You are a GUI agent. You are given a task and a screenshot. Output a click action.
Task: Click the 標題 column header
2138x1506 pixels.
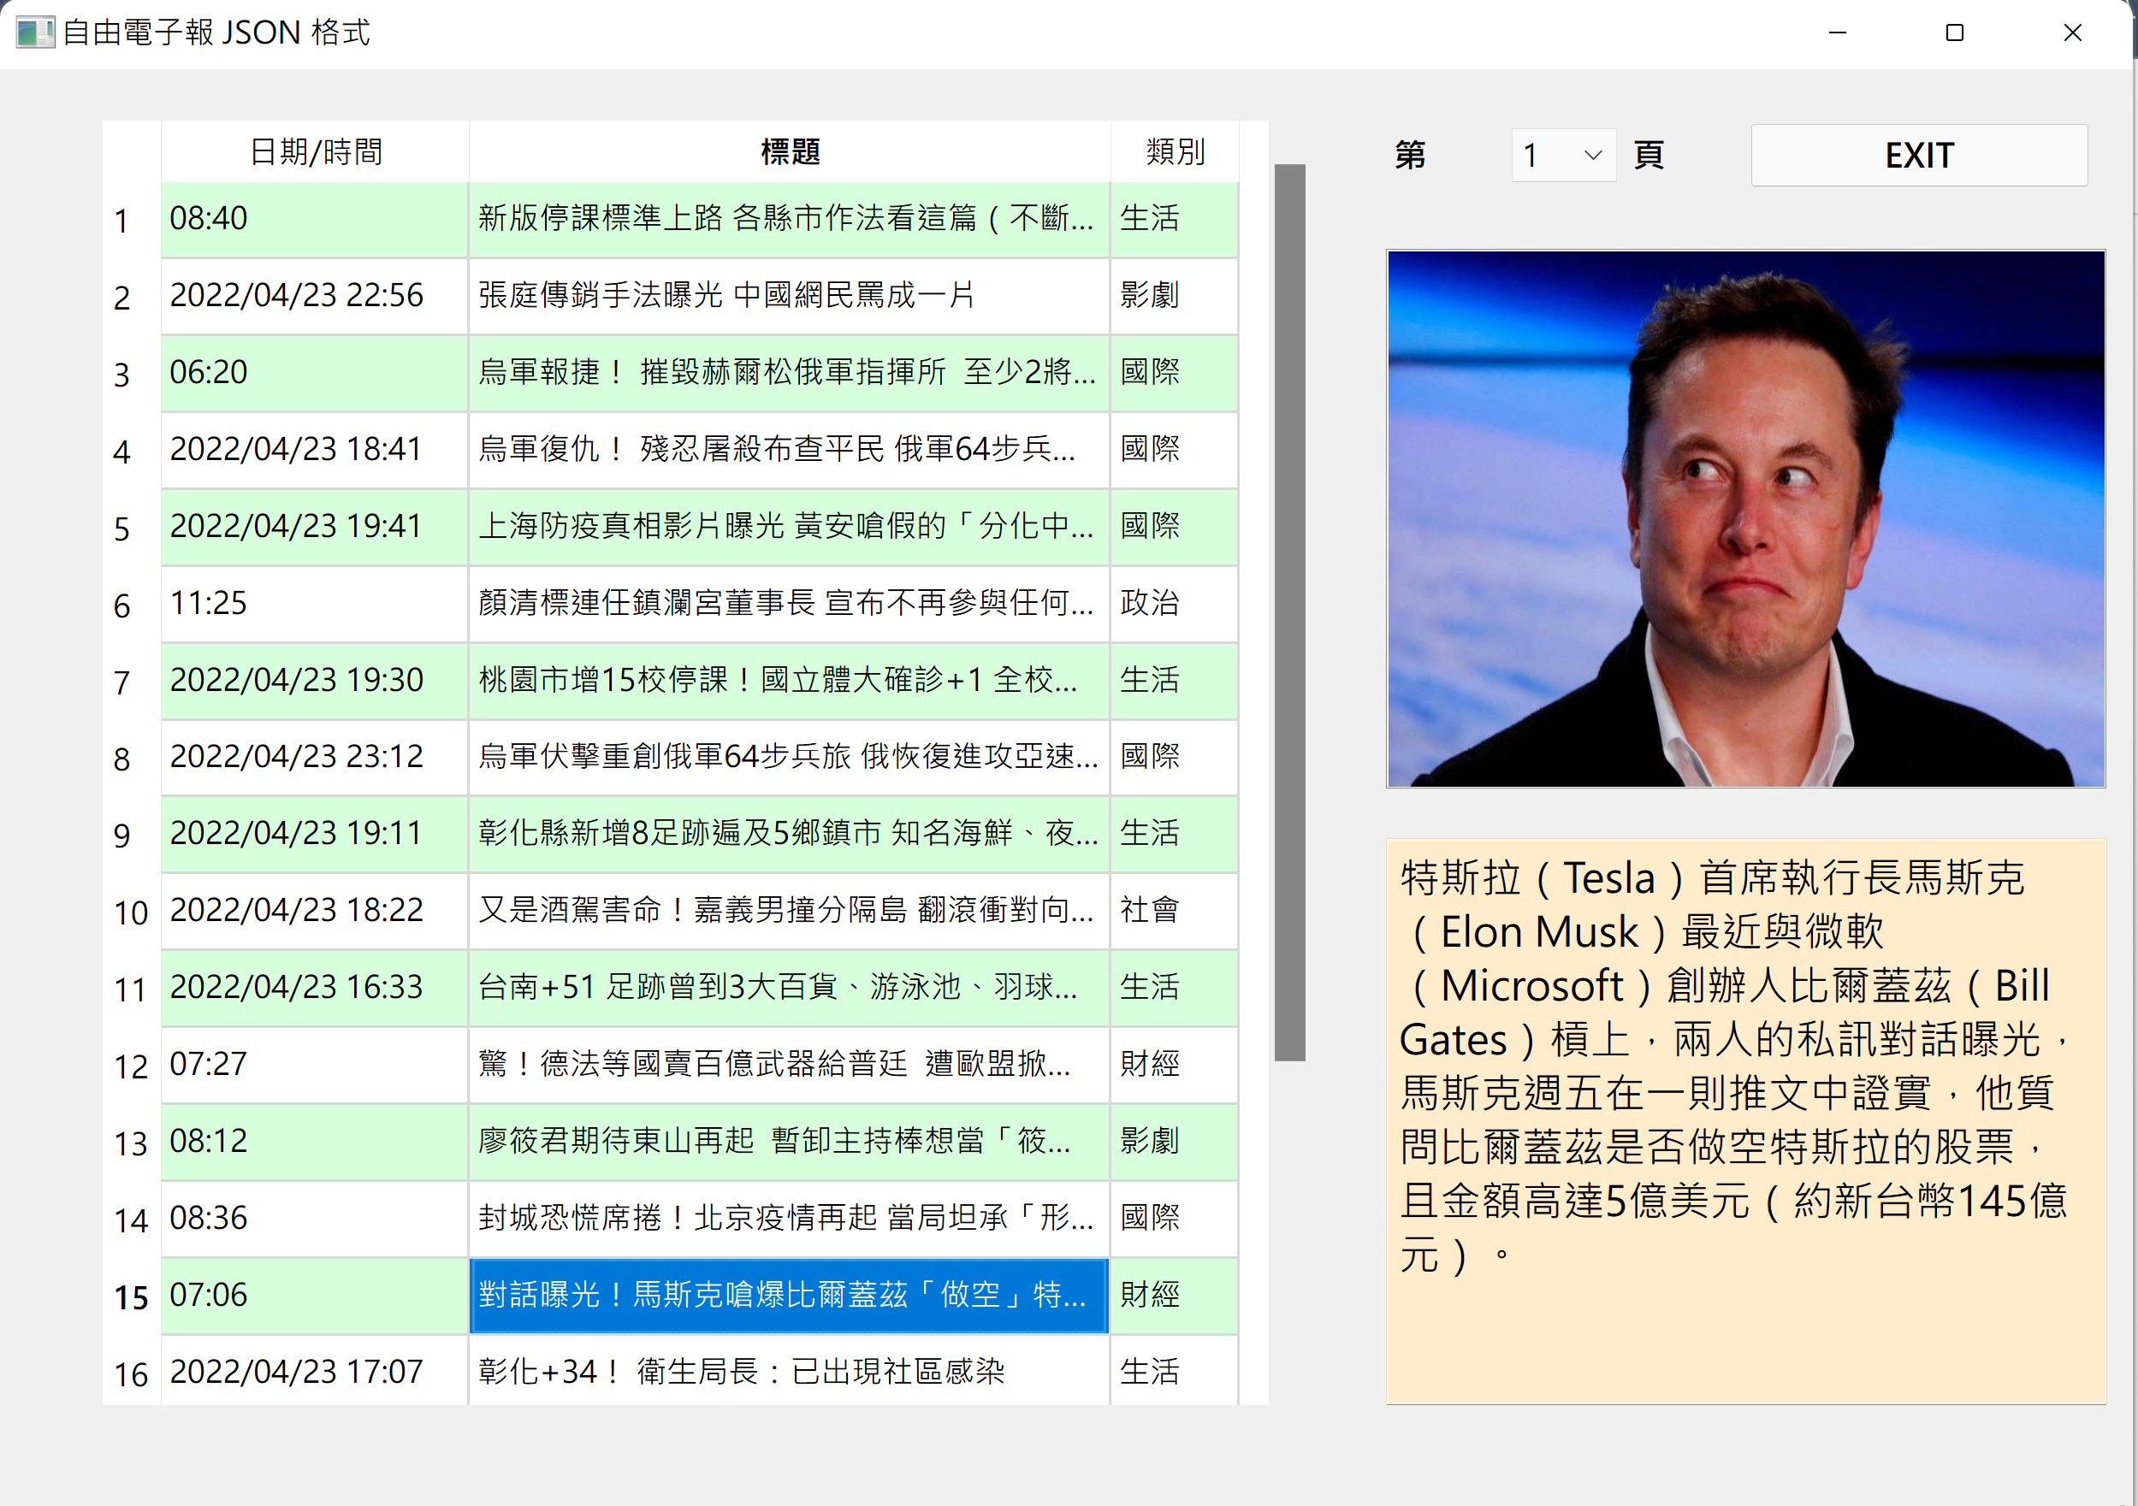pos(789,151)
